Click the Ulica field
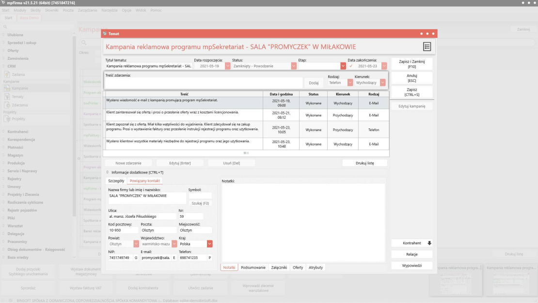Image resolution: width=538 pixels, height=303 pixels. click(x=142, y=217)
